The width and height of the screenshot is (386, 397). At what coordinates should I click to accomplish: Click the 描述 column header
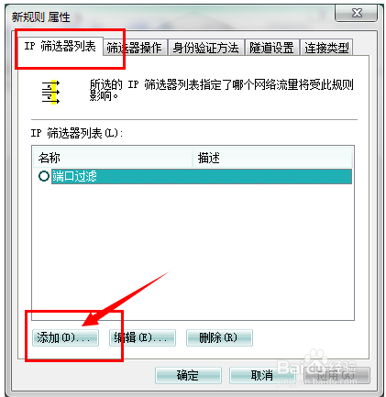pos(272,158)
